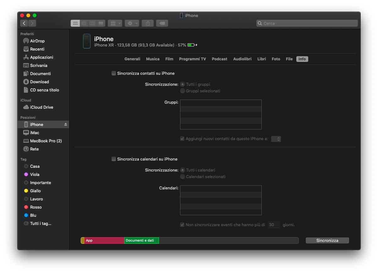Switch to the Film tab
378x273 pixels.
(169, 59)
